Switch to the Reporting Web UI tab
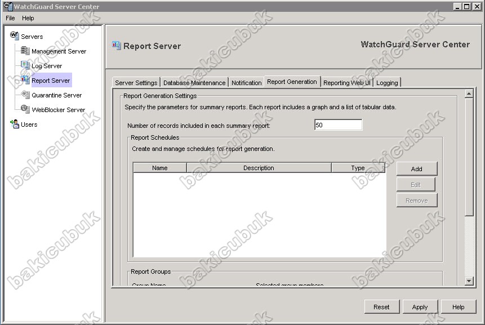The width and height of the screenshot is (485, 325). tap(347, 83)
